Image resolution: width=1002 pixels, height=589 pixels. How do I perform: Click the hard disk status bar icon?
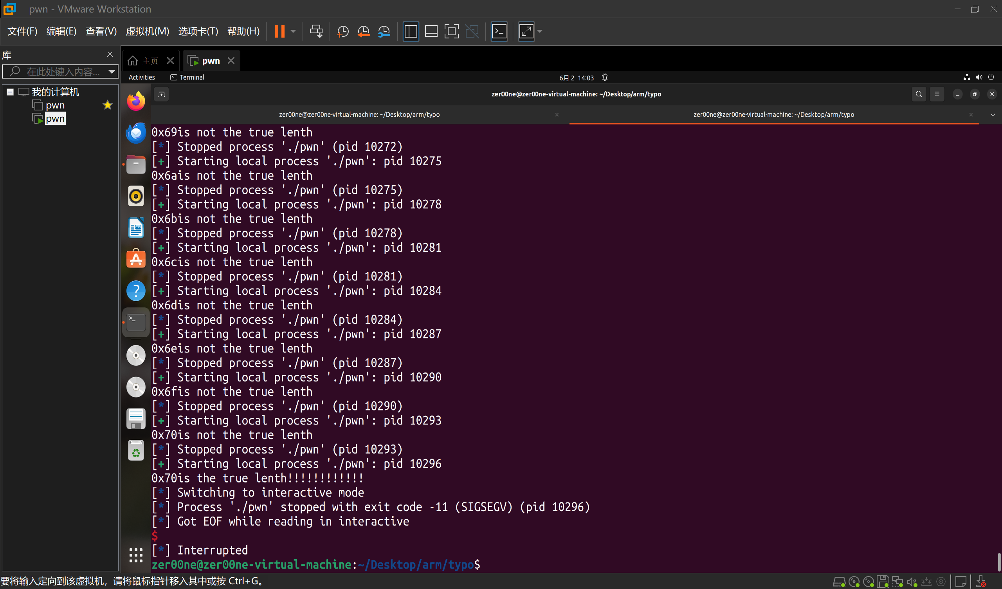click(x=839, y=582)
